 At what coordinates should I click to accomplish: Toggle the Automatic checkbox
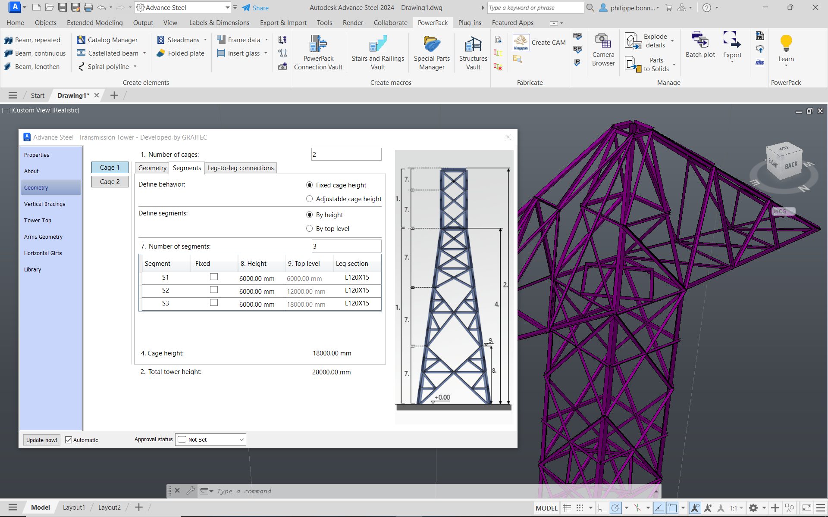pyautogui.click(x=69, y=440)
